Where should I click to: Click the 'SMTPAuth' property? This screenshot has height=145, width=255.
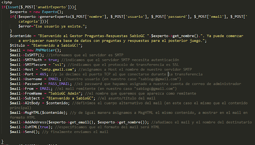[x=33, y=60]
